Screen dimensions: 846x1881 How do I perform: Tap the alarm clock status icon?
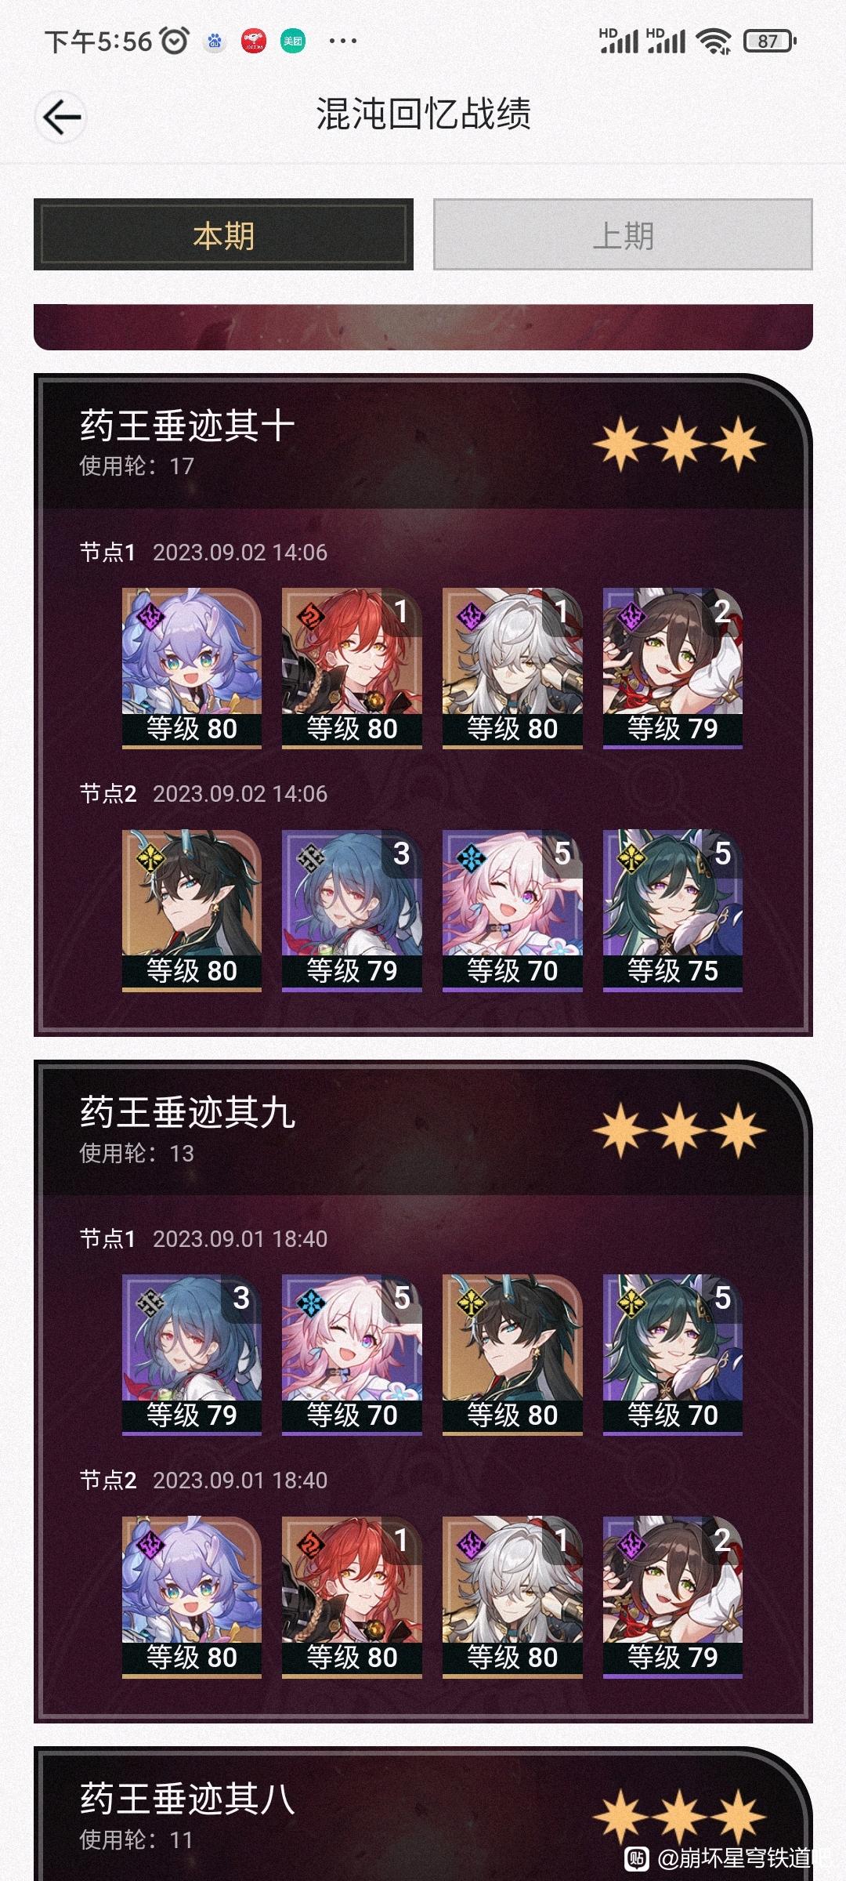tap(174, 41)
